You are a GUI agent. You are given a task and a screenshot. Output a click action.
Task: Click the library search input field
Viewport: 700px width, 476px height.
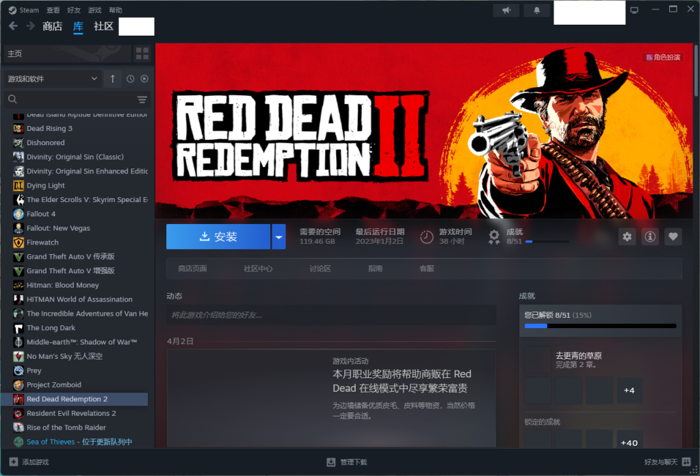77,99
